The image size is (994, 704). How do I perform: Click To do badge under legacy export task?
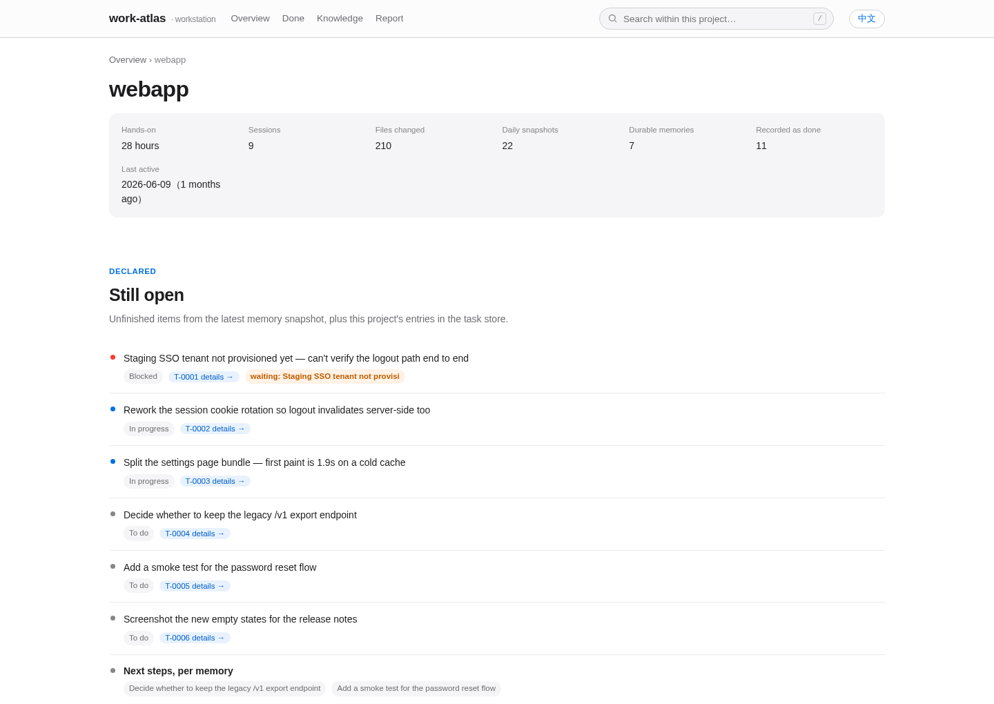[139, 533]
